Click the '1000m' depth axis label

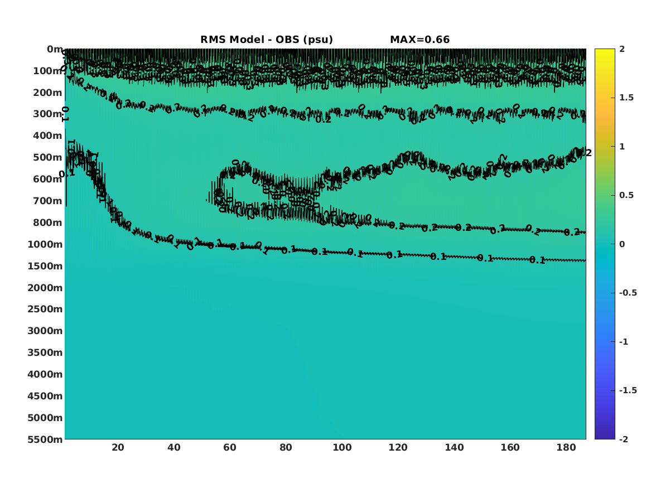tap(45, 244)
